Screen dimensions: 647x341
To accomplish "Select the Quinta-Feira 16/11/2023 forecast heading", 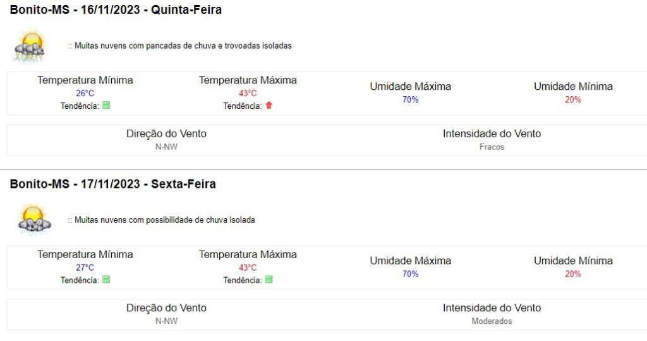I will point(116,10).
